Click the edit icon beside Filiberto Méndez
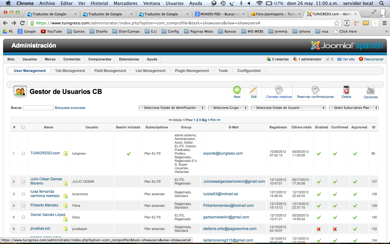The image size is (390, 244). pyautogui.click(x=65, y=206)
